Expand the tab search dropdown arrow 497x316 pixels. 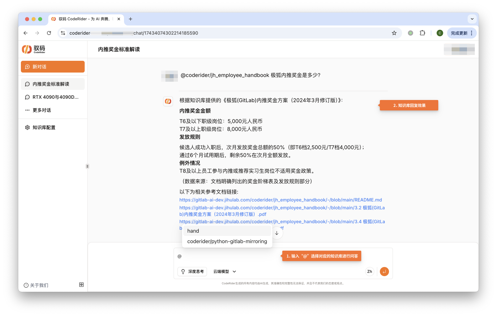(472, 19)
